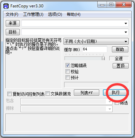Screen dimensions: 135x138
Task: Expand the 来源 path dropdown arrow
Action: [126, 24]
